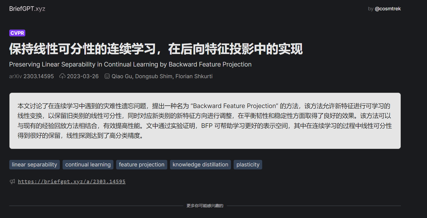Select the CVPR conference badge

click(x=17, y=33)
